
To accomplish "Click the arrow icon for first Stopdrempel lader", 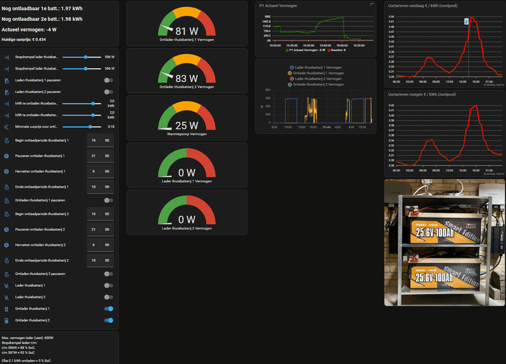I will coord(6,58).
